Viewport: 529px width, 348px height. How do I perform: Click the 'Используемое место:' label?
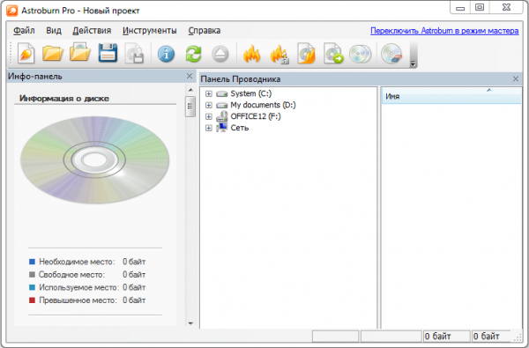pyautogui.click(x=79, y=287)
